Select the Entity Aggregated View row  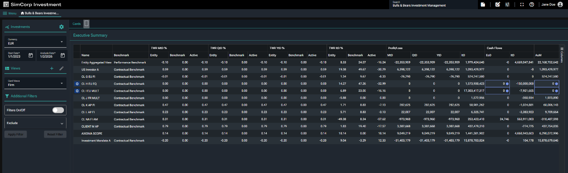[x=316, y=62]
